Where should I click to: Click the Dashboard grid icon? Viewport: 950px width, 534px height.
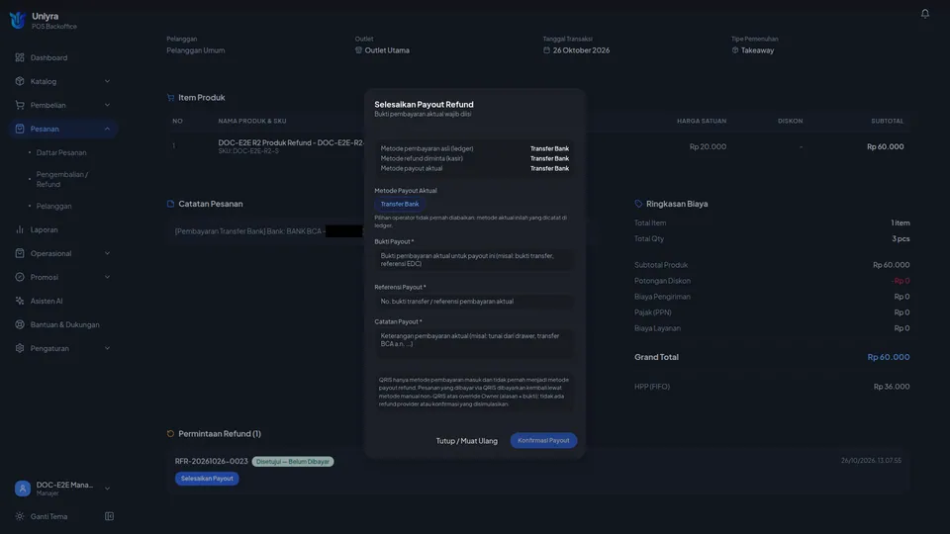(20, 57)
